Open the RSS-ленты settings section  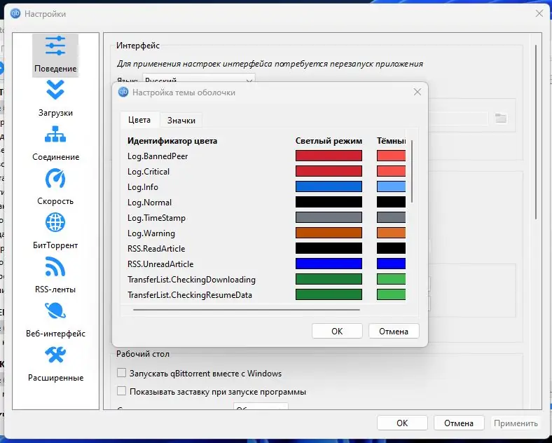point(55,275)
